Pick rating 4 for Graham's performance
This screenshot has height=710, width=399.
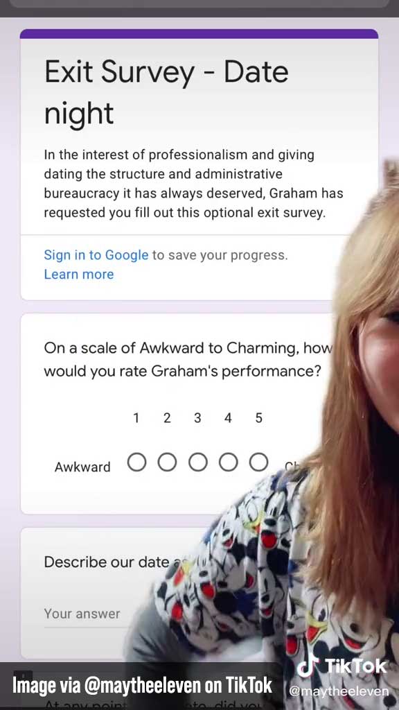coord(228,462)
